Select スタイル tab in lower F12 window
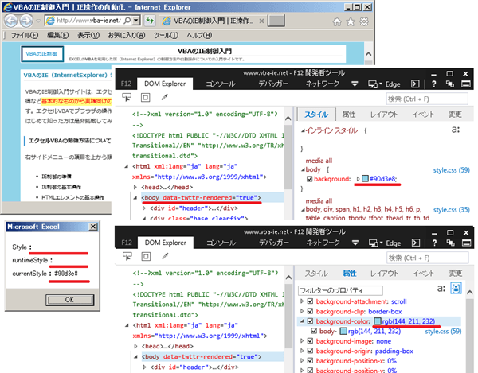 (316, 274)
